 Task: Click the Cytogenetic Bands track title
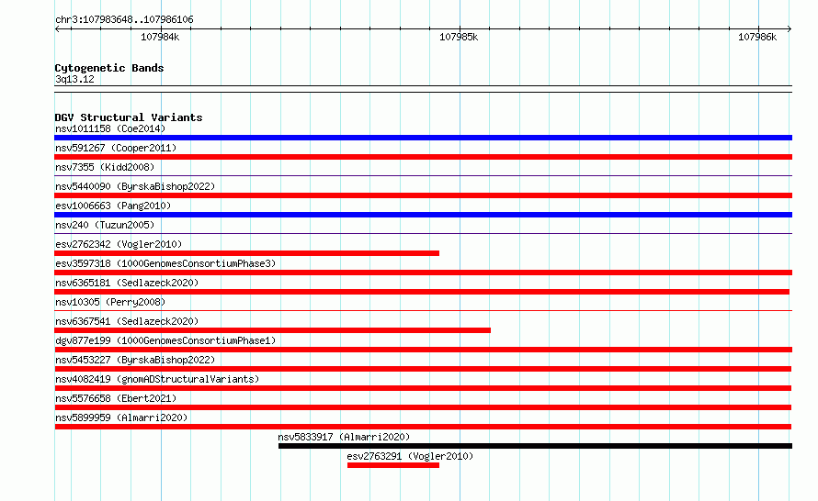tap(109, 68)
